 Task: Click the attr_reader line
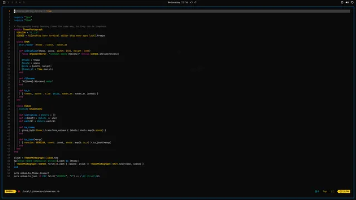[43, 44]
